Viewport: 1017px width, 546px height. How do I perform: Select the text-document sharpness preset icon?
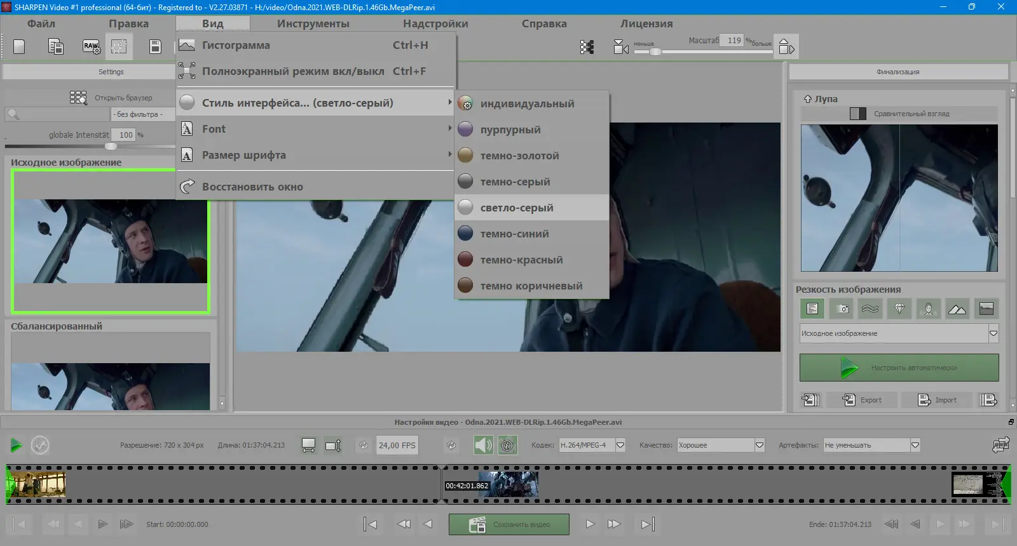tap(812, 309)
